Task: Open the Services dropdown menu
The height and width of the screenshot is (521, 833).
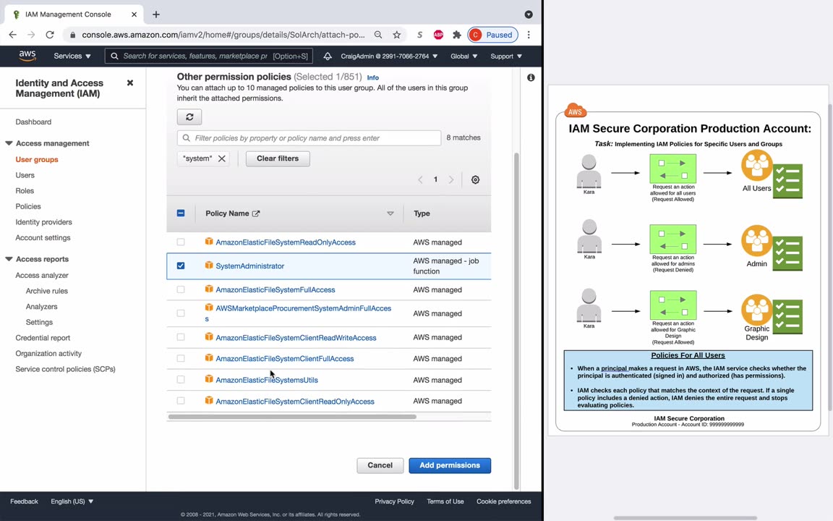Action: click(x=72, y=56)
